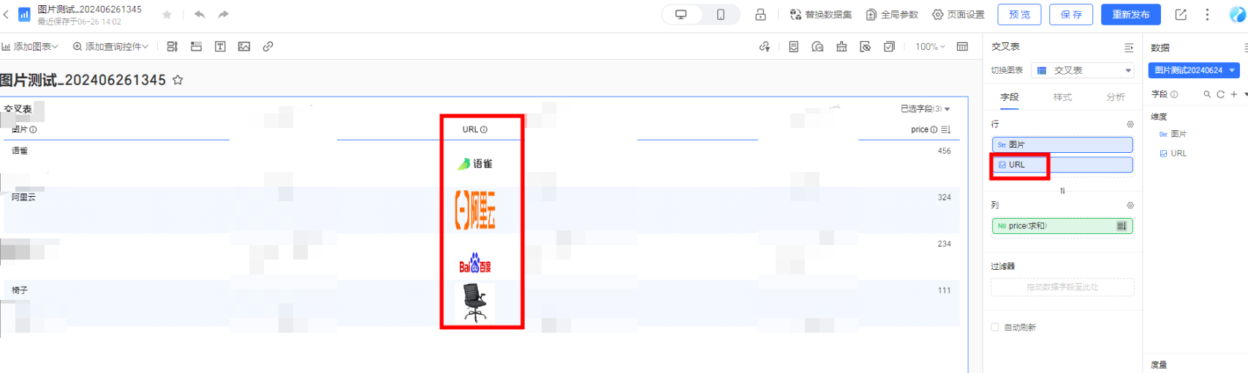Click the 预览 button
Viewport: 1248px width, 373px height.
point(1019,15)
